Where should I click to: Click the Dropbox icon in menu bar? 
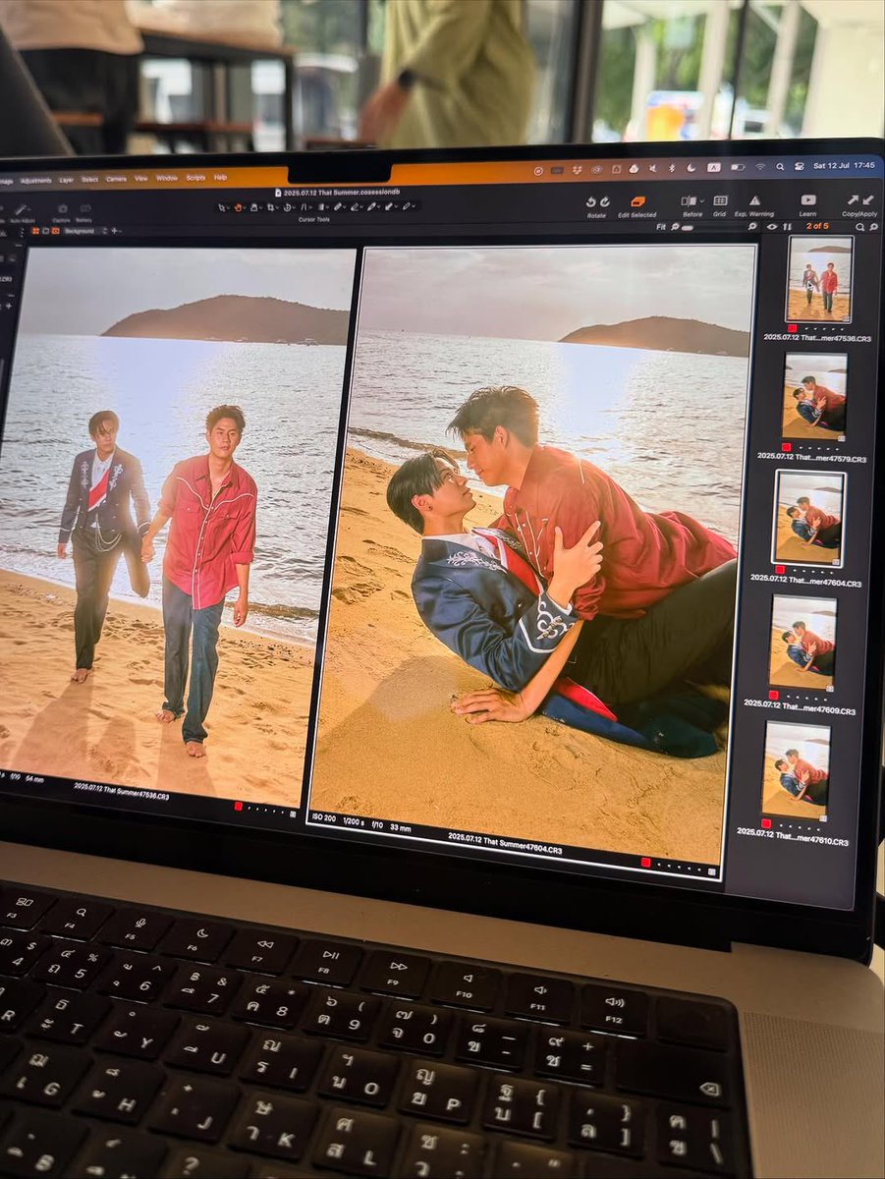(x=577, y=169)
